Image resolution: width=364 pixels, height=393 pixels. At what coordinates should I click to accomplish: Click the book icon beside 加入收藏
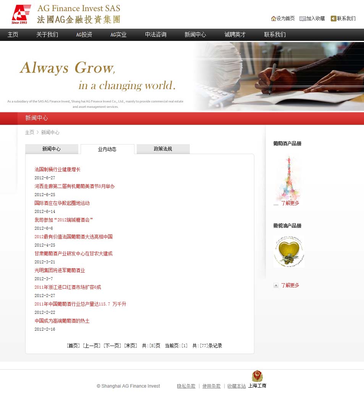pos(303,19)
